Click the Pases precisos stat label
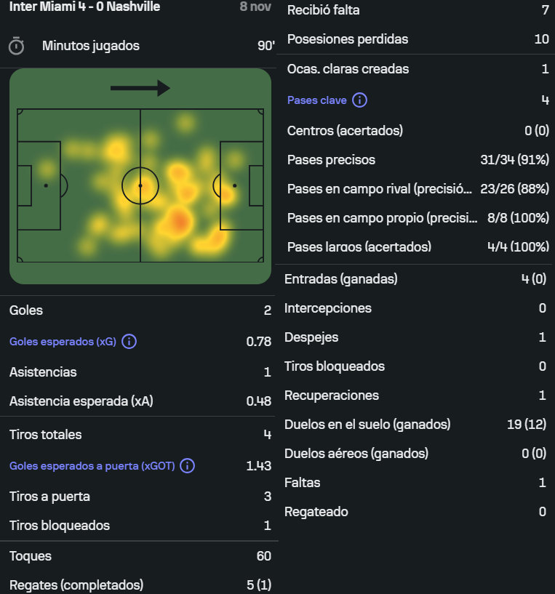Image resolution: width=555 pixels, height=594 pixels. [x=331, y=160]
